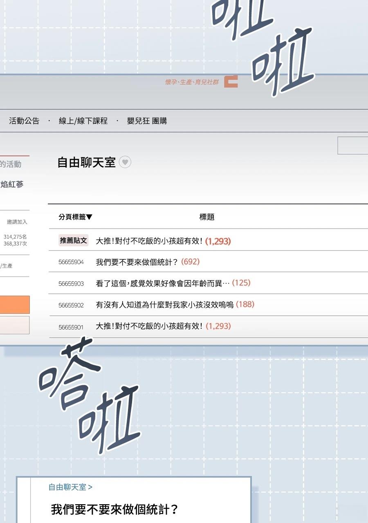Click post number 56655902

pos(71,305)
